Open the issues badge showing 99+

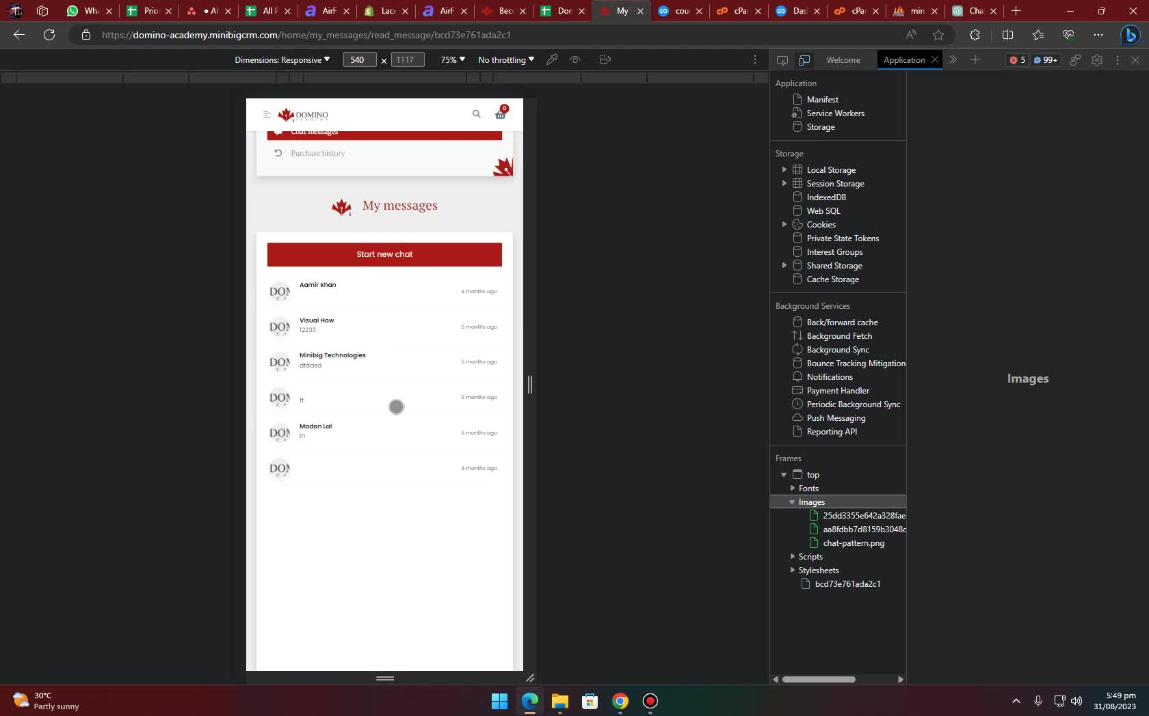point(1045,60)
